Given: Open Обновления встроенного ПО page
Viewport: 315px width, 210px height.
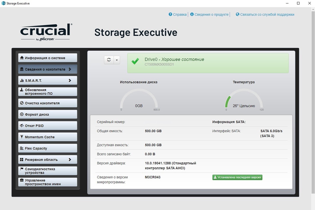Looking at the screenshot, I should pyautogui.click(x=48, y=92).
